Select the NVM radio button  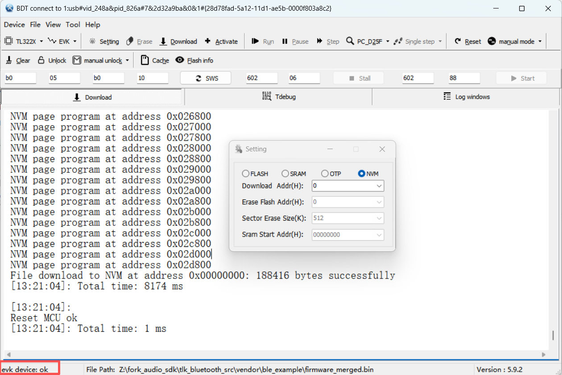[x=362, y=174]
